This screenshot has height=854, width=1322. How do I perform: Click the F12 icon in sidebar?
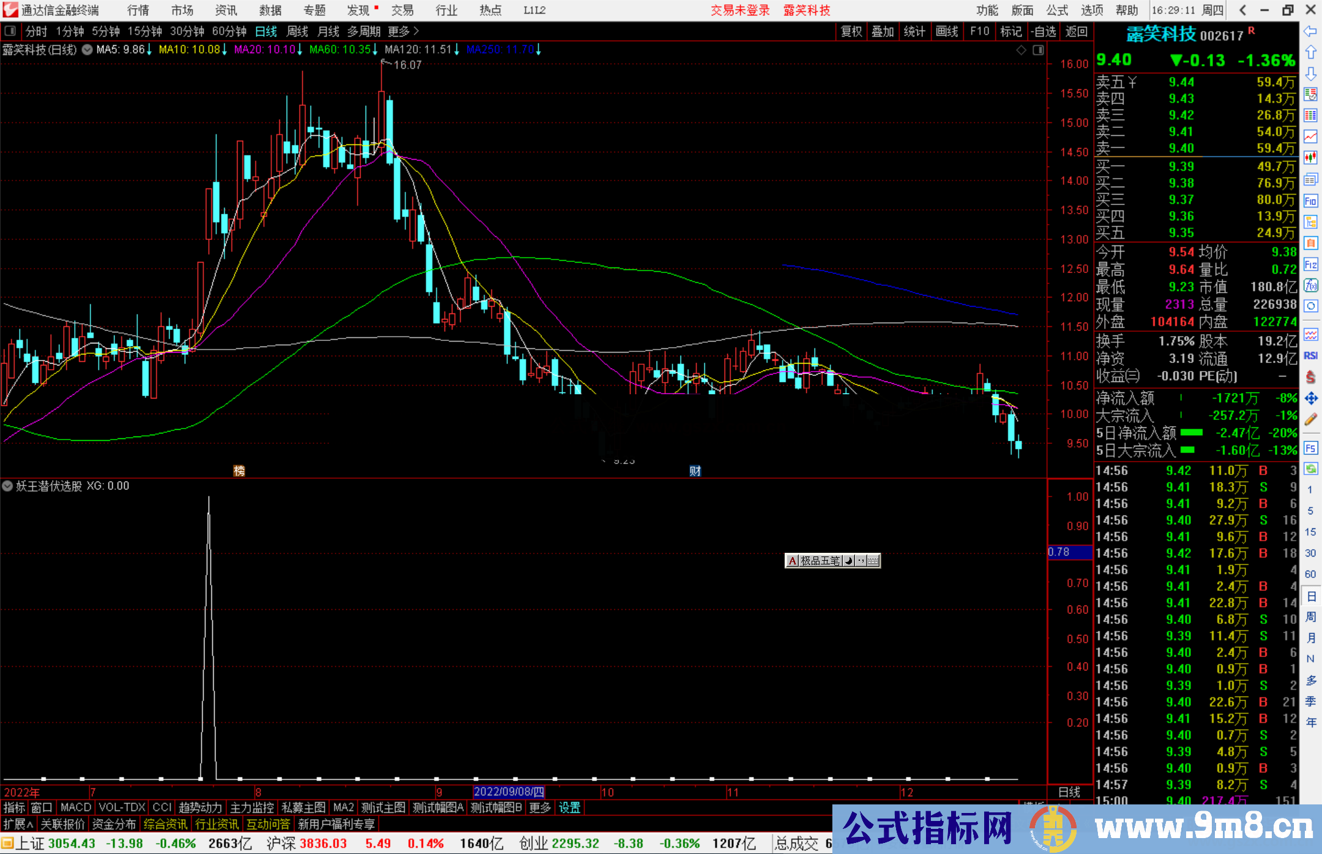1310,264
